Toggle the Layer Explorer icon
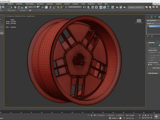160x120 pixels. (x=96, y=7)
